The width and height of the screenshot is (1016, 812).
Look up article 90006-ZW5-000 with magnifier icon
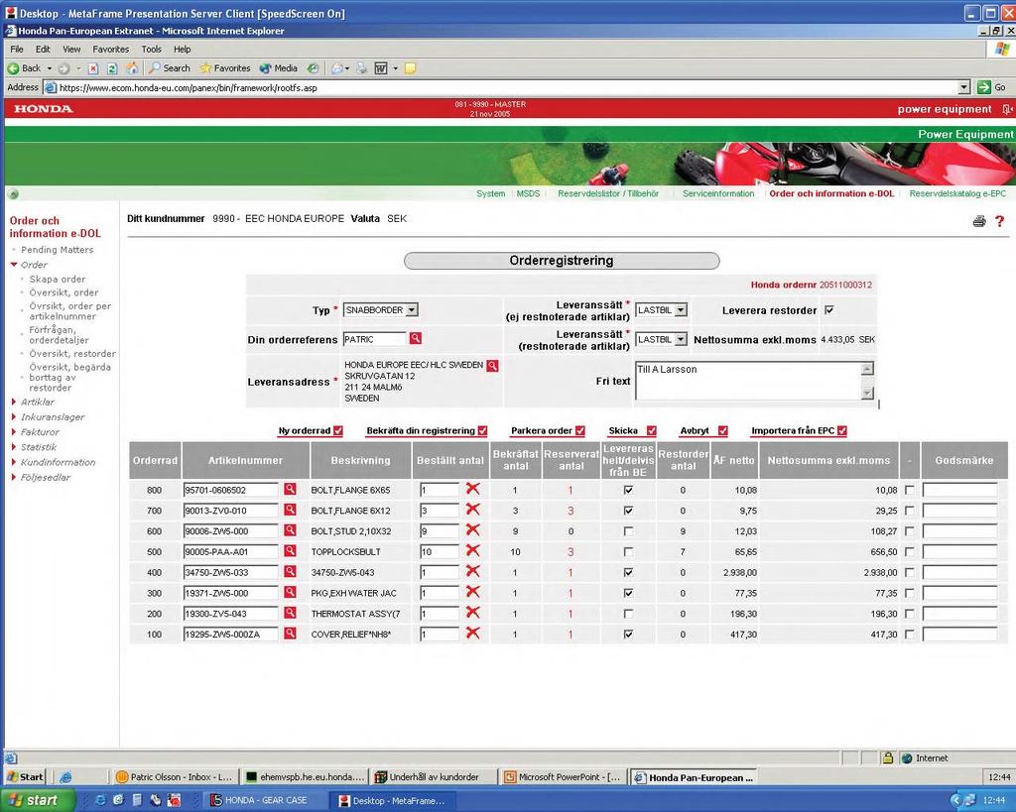290,531
